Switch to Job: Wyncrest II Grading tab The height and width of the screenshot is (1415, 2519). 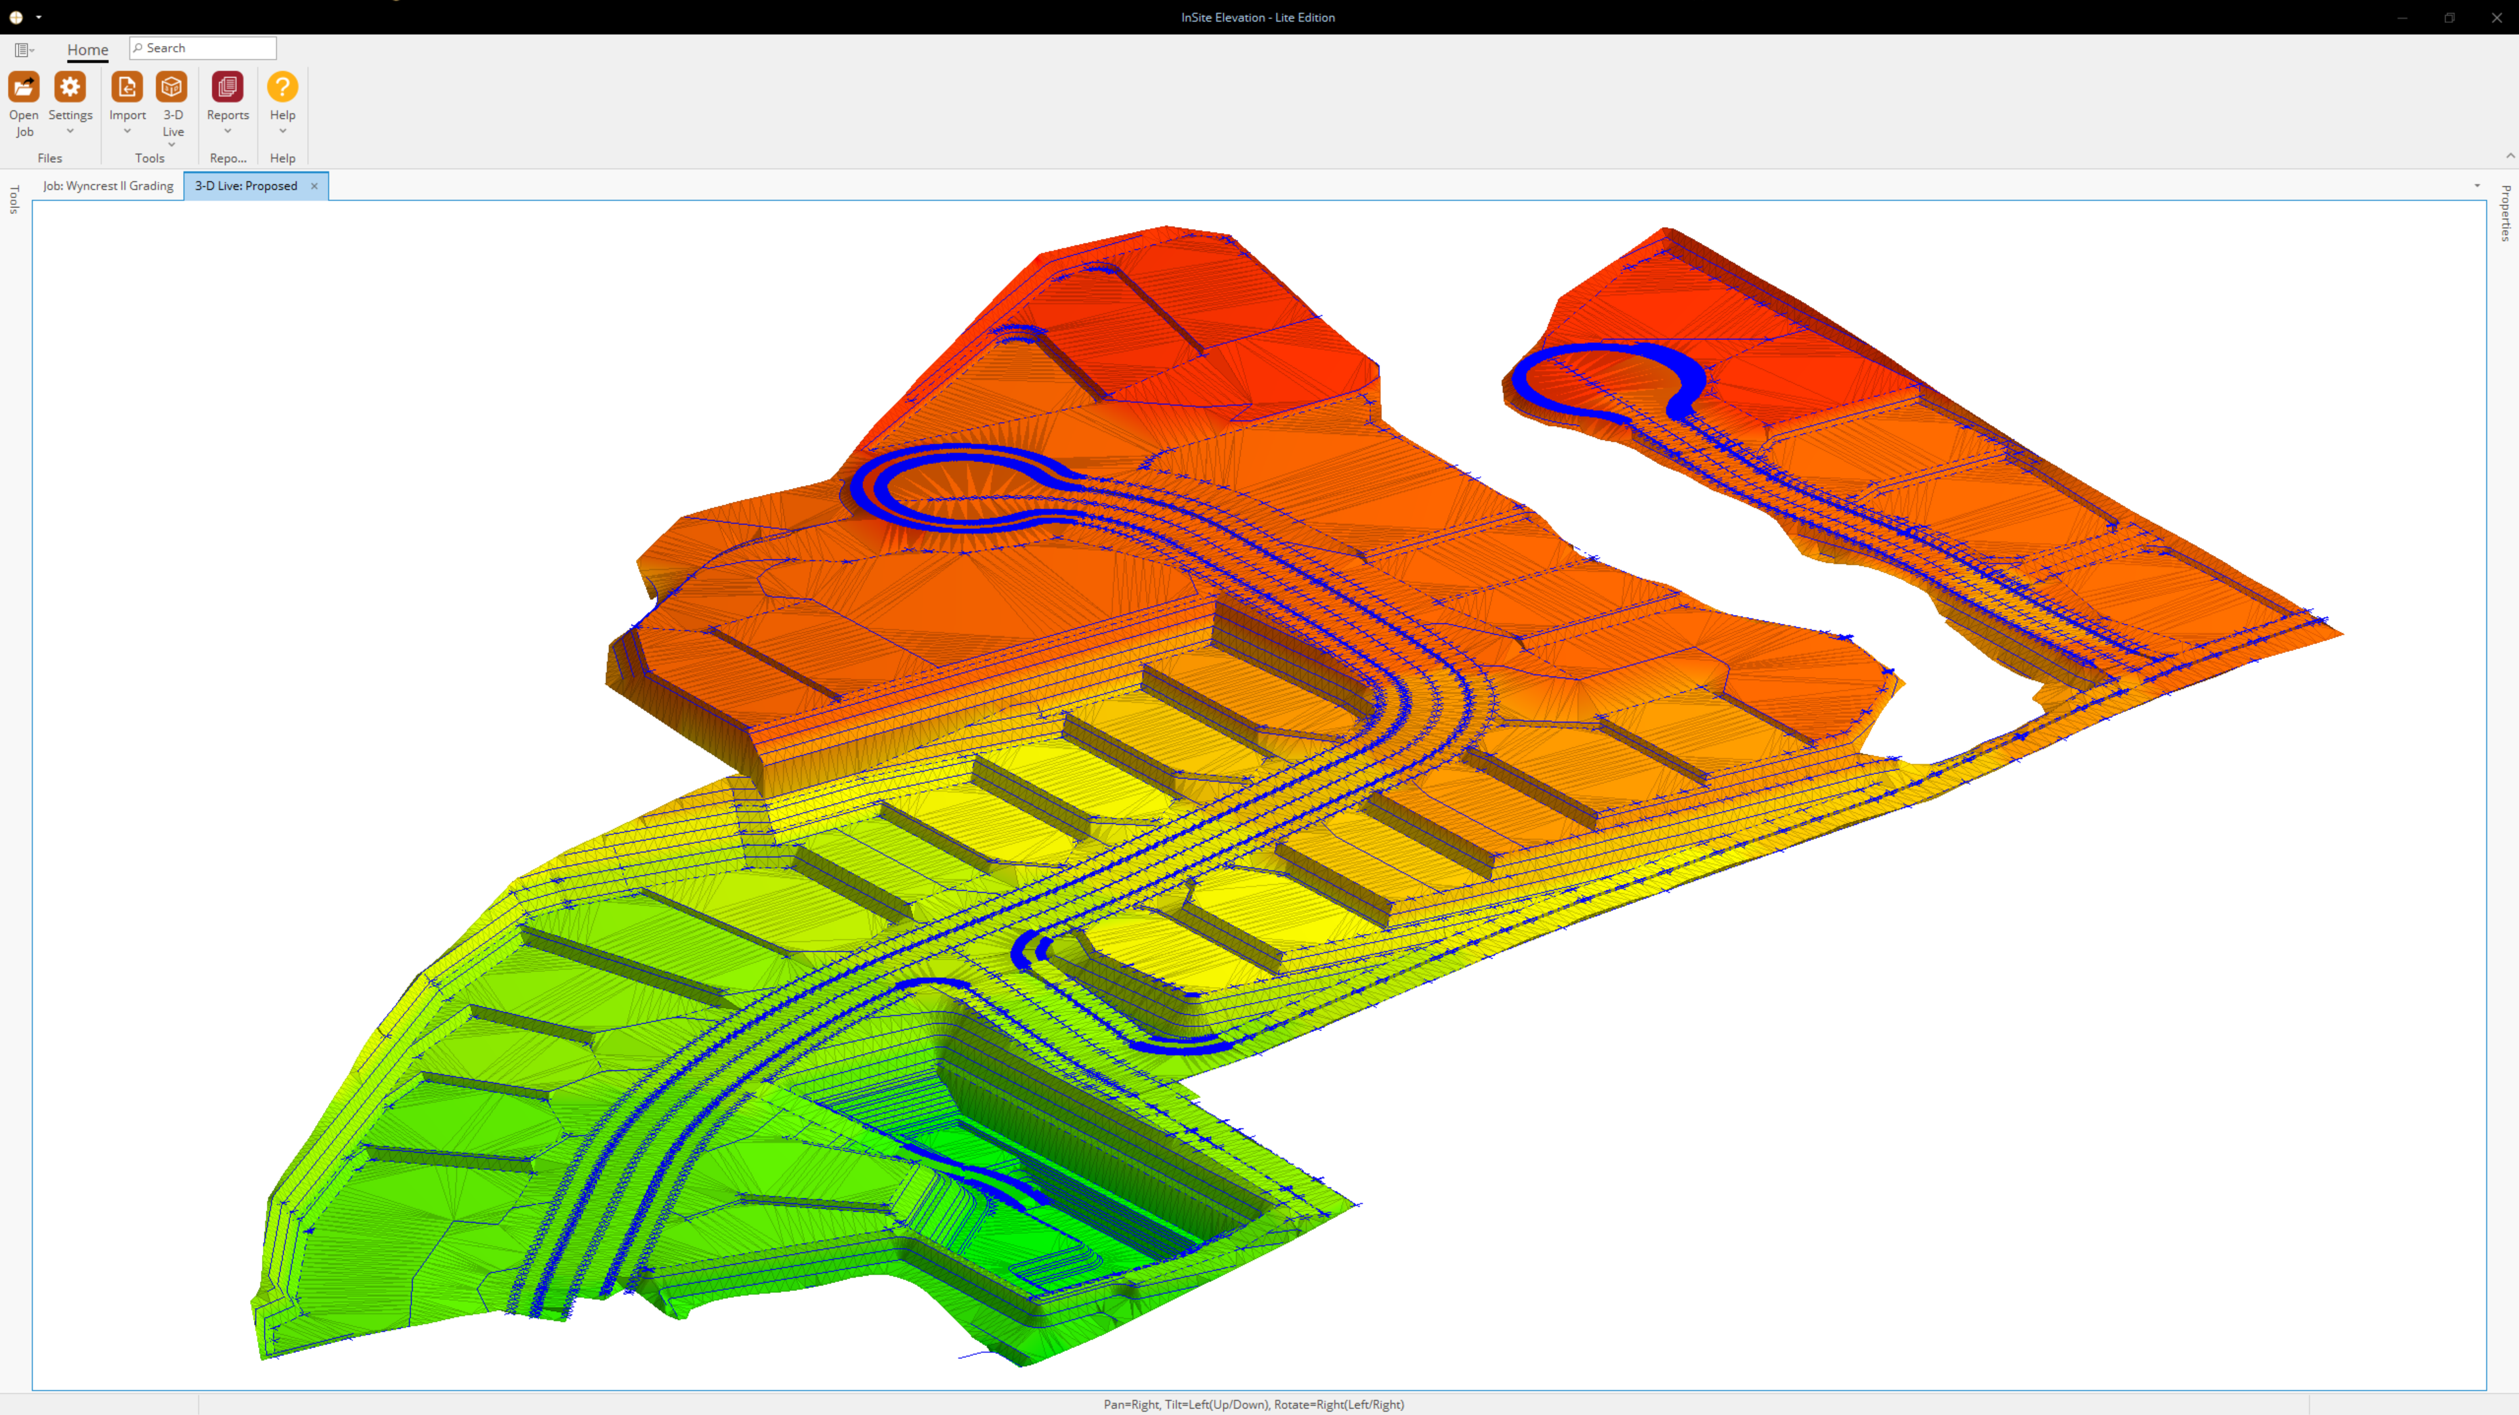[108, 186]
